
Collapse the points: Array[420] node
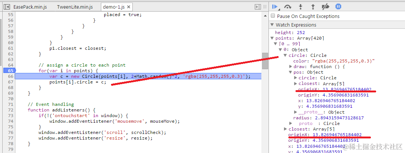point(272,39)
